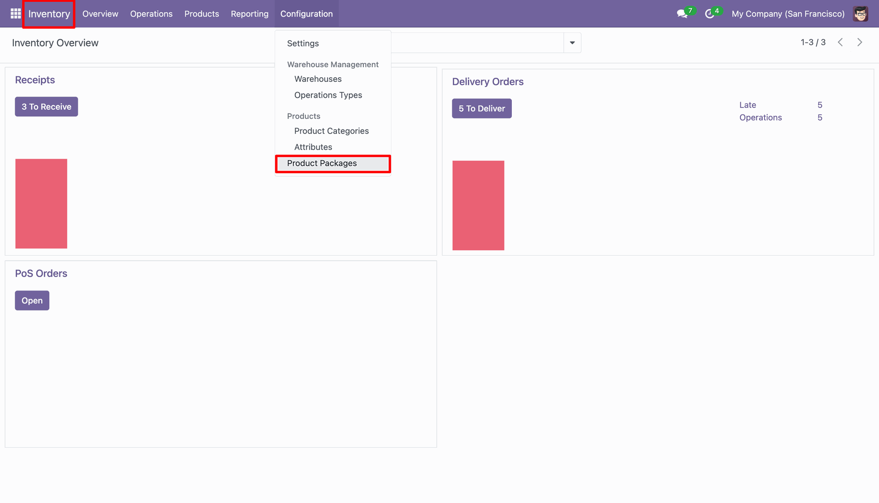Click the Attributes menu entry
Viewport: 879px width, 503px height.
coord(313,147)
